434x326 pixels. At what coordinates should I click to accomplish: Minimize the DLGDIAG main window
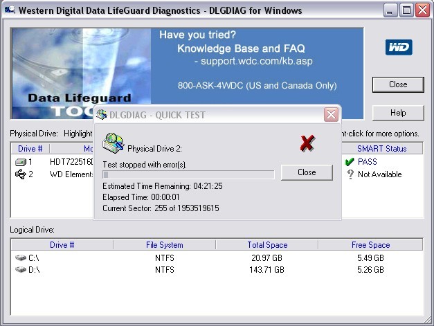click(x=390, y=10)
